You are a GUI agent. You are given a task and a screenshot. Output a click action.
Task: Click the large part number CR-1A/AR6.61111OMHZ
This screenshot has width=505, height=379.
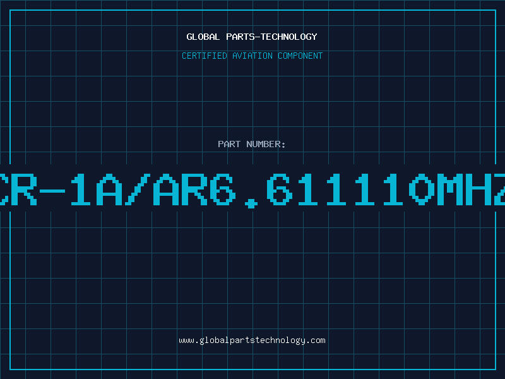(252, 190)
